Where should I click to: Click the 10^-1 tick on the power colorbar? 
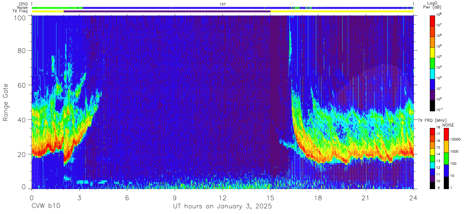pyautogui.click(x=440, y=109)
